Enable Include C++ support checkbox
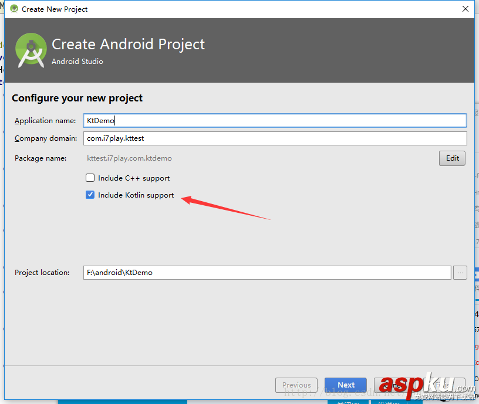Viewport: 479px width, 404px height. [90, 178]
